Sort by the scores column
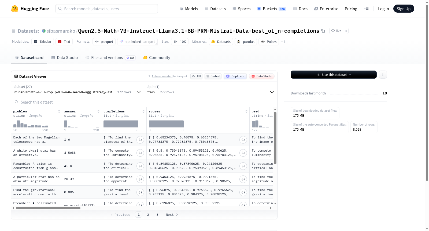429x231 pixels. coord(246,111)
